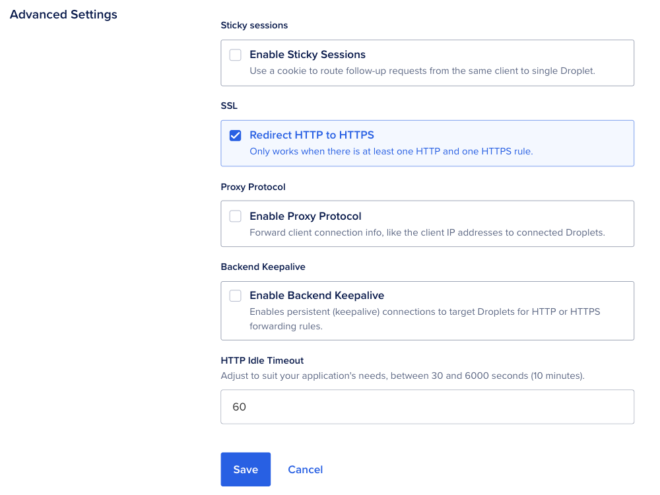The width and height of the screenshot is (660, 495).
Task: Click the 'Backend Keepalive' section label
Action: coord(263,267)
